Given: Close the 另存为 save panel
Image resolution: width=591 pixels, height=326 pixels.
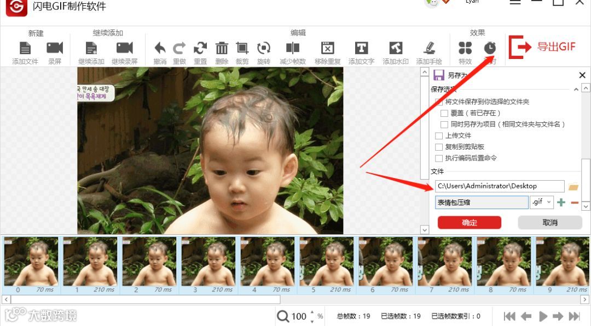Looking at the screenshot, I should pos(582,75).
